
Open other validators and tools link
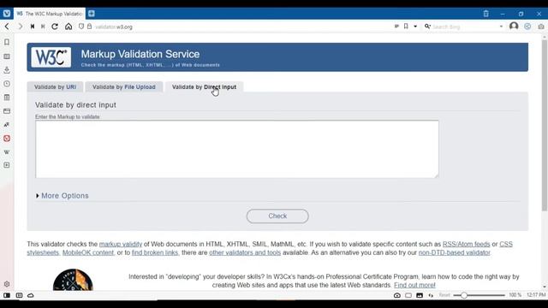[245, 252]
